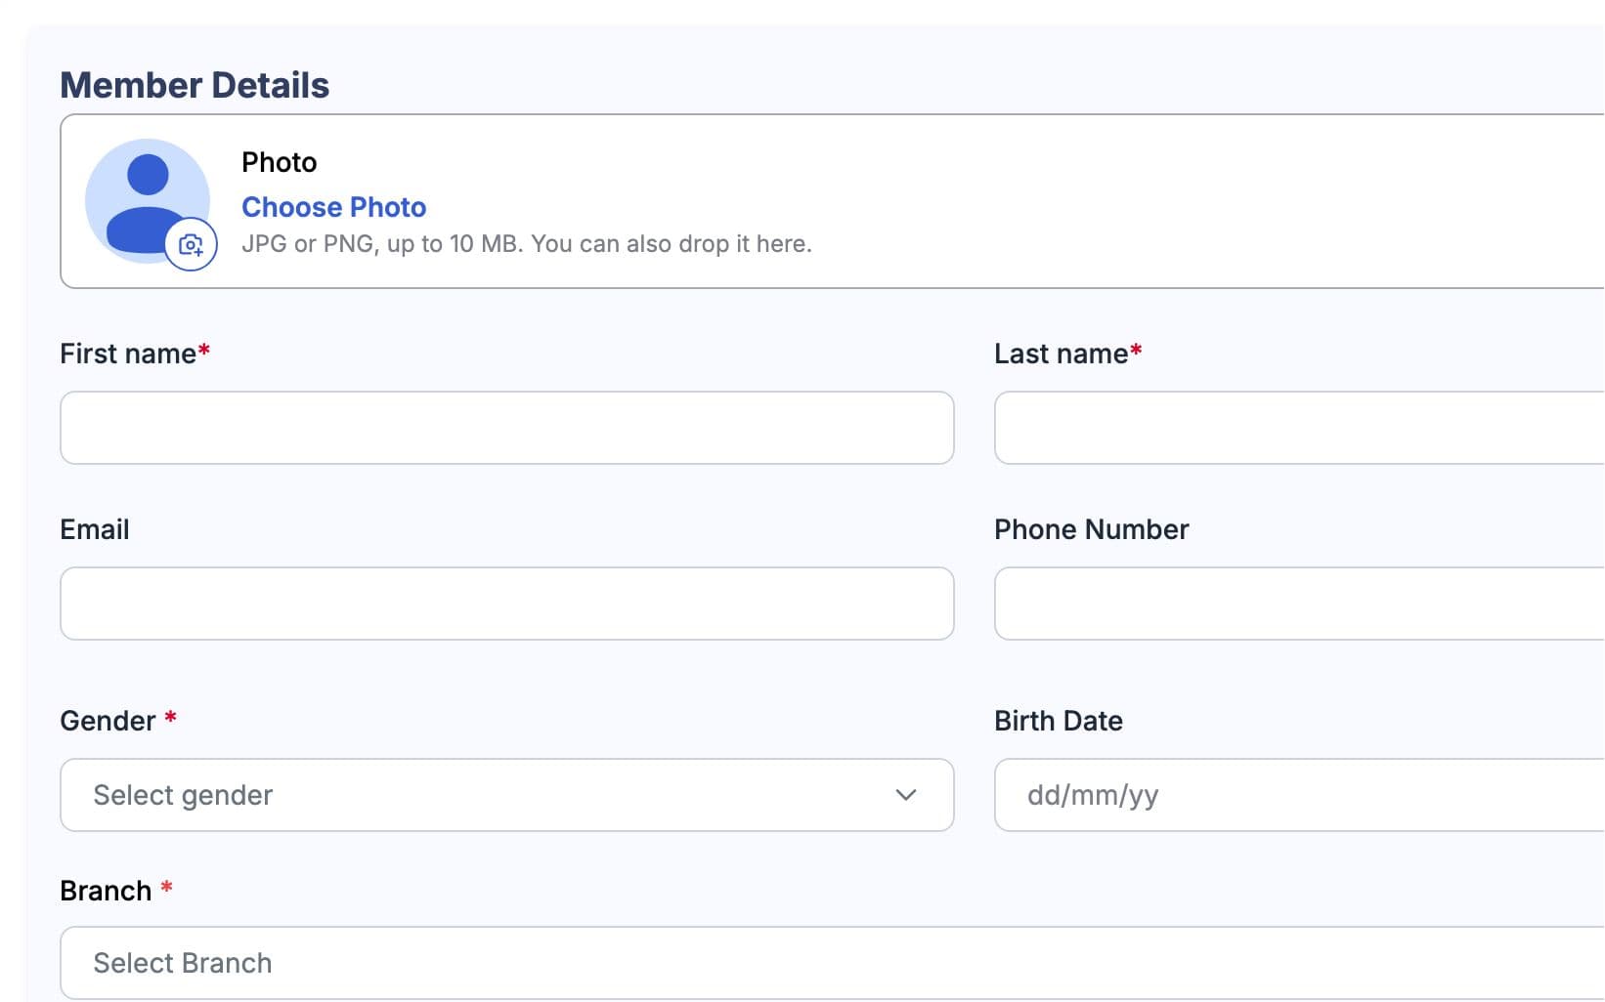1605x1002 pixels.
Task: Open the Select Branch dropdown
Action: click(x=832, y=963)
